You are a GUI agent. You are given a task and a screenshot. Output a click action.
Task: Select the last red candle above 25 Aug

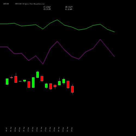pyautogui.click(x=72, y=89)
